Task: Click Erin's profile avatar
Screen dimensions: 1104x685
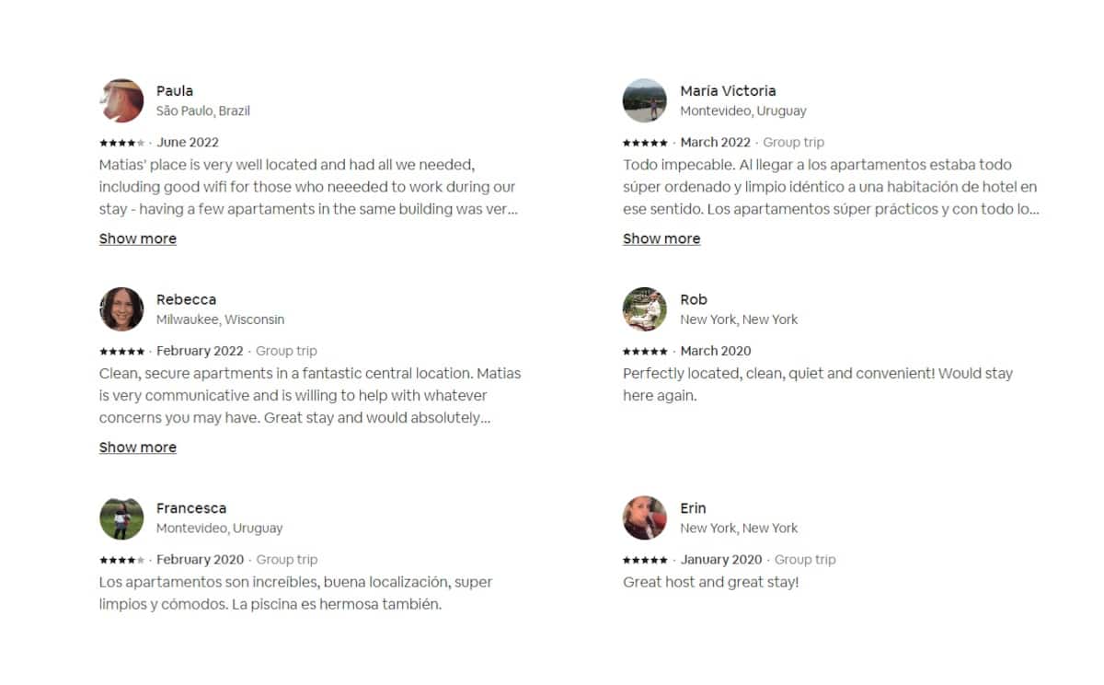Action: pos(645,518)
